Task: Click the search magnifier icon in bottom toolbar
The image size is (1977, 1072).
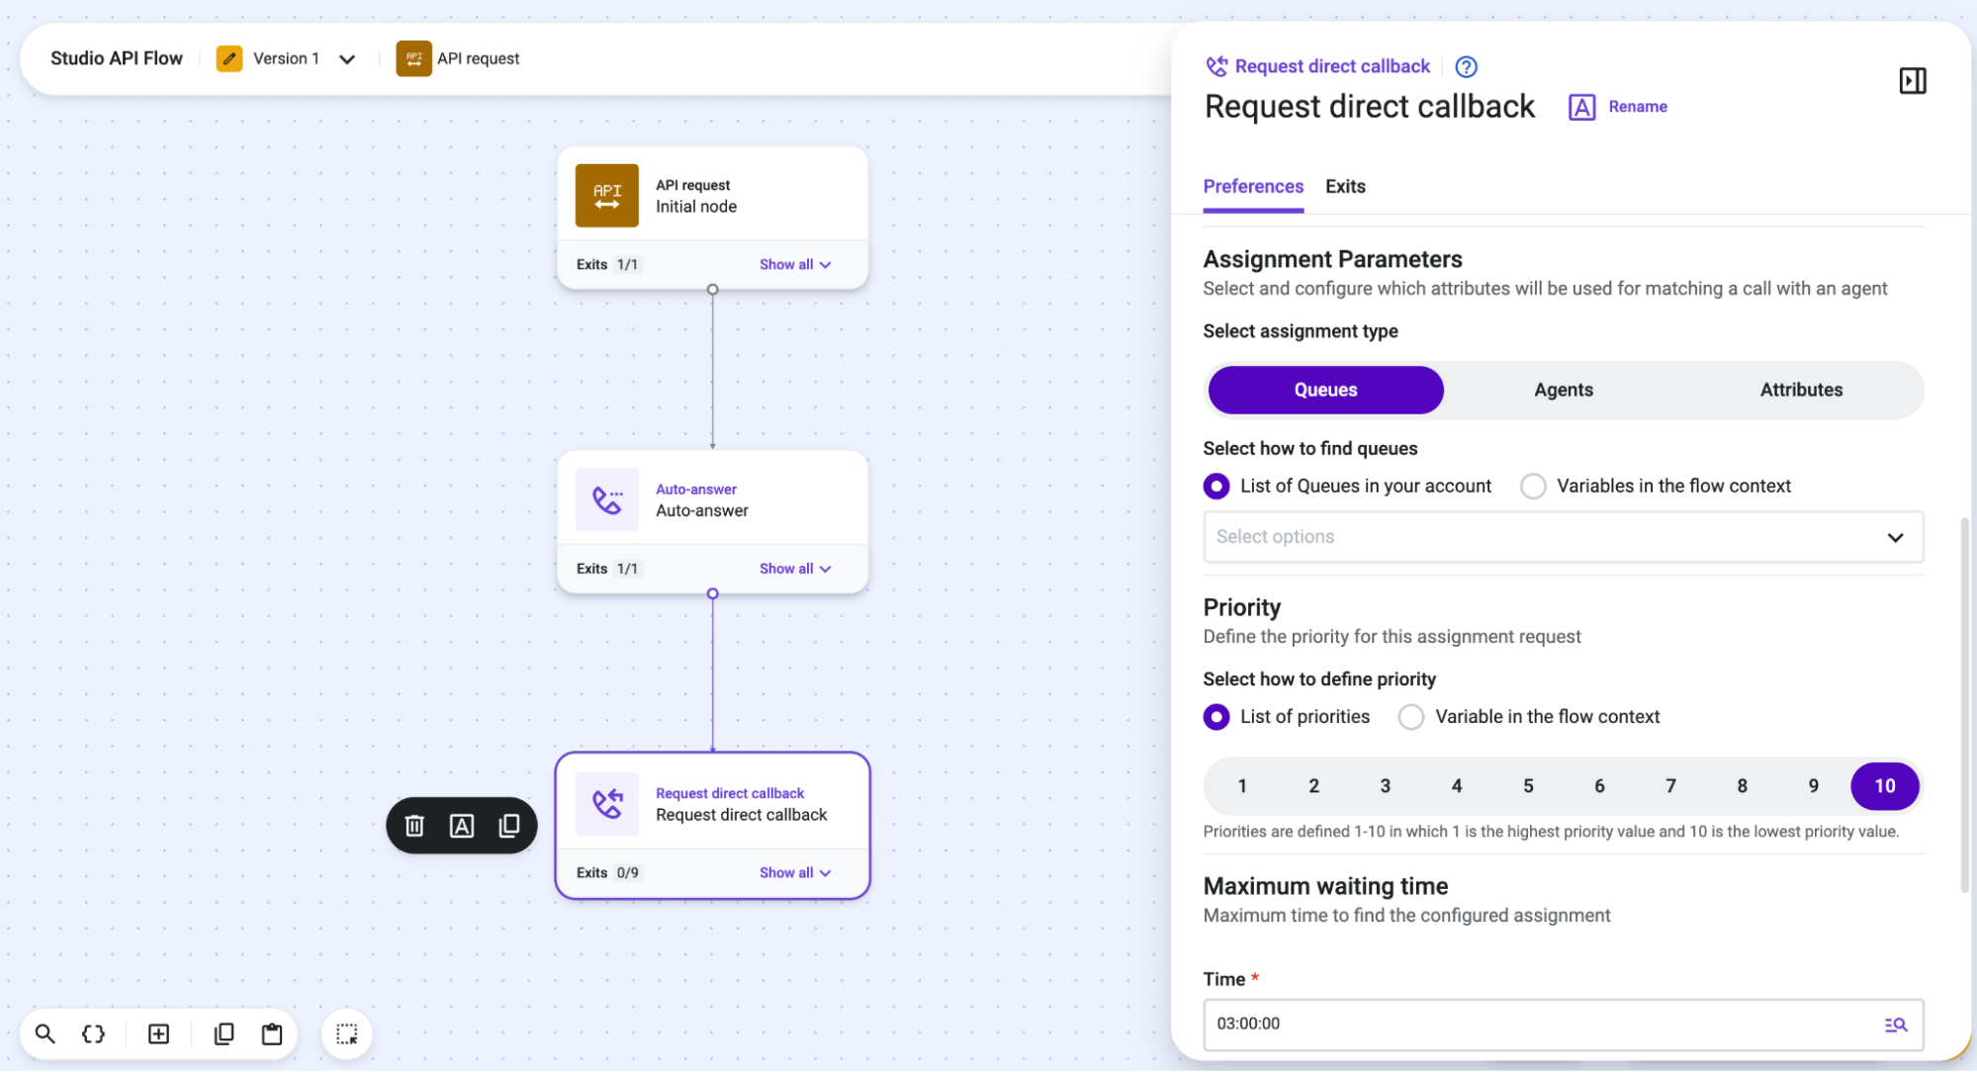Action: (x=45, y=1033)
